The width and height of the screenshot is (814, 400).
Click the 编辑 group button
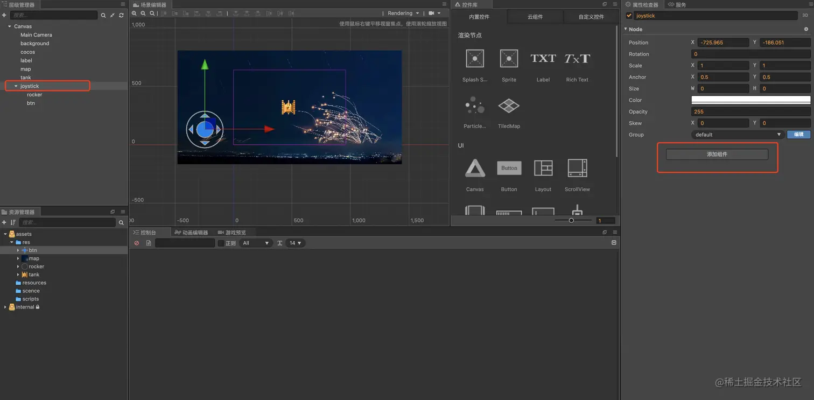[798, 135]
